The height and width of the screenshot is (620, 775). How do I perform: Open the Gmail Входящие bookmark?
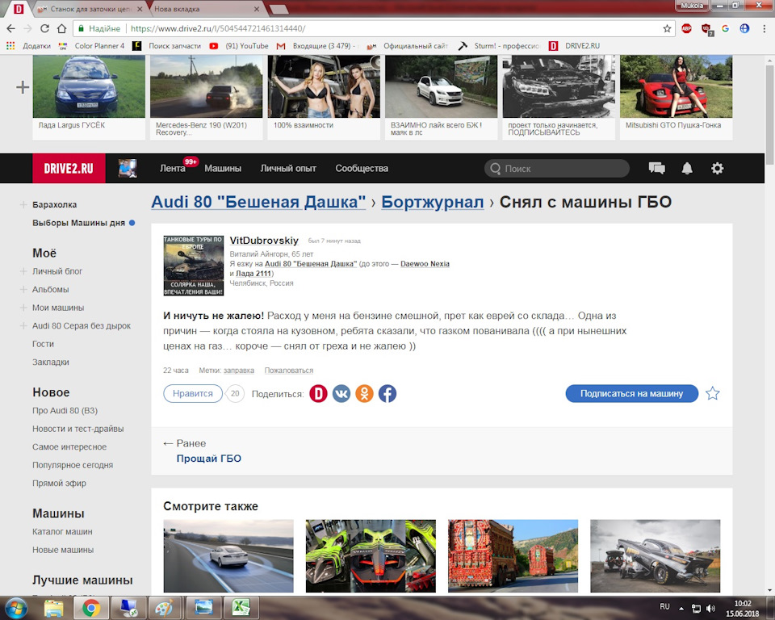coord(316,46)
